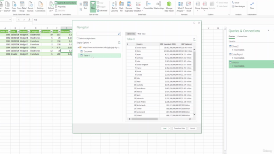Open the Order ID column filter dropdown
The height and width of the screenshot is (154, 274).
tap(9, 31)
